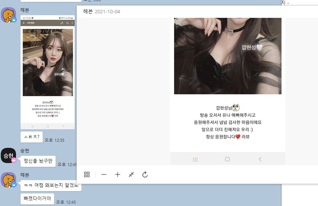Click sender name 헤븐 above the photo
The width and height of the screenshot is (318, 206).
pos(26,9)
